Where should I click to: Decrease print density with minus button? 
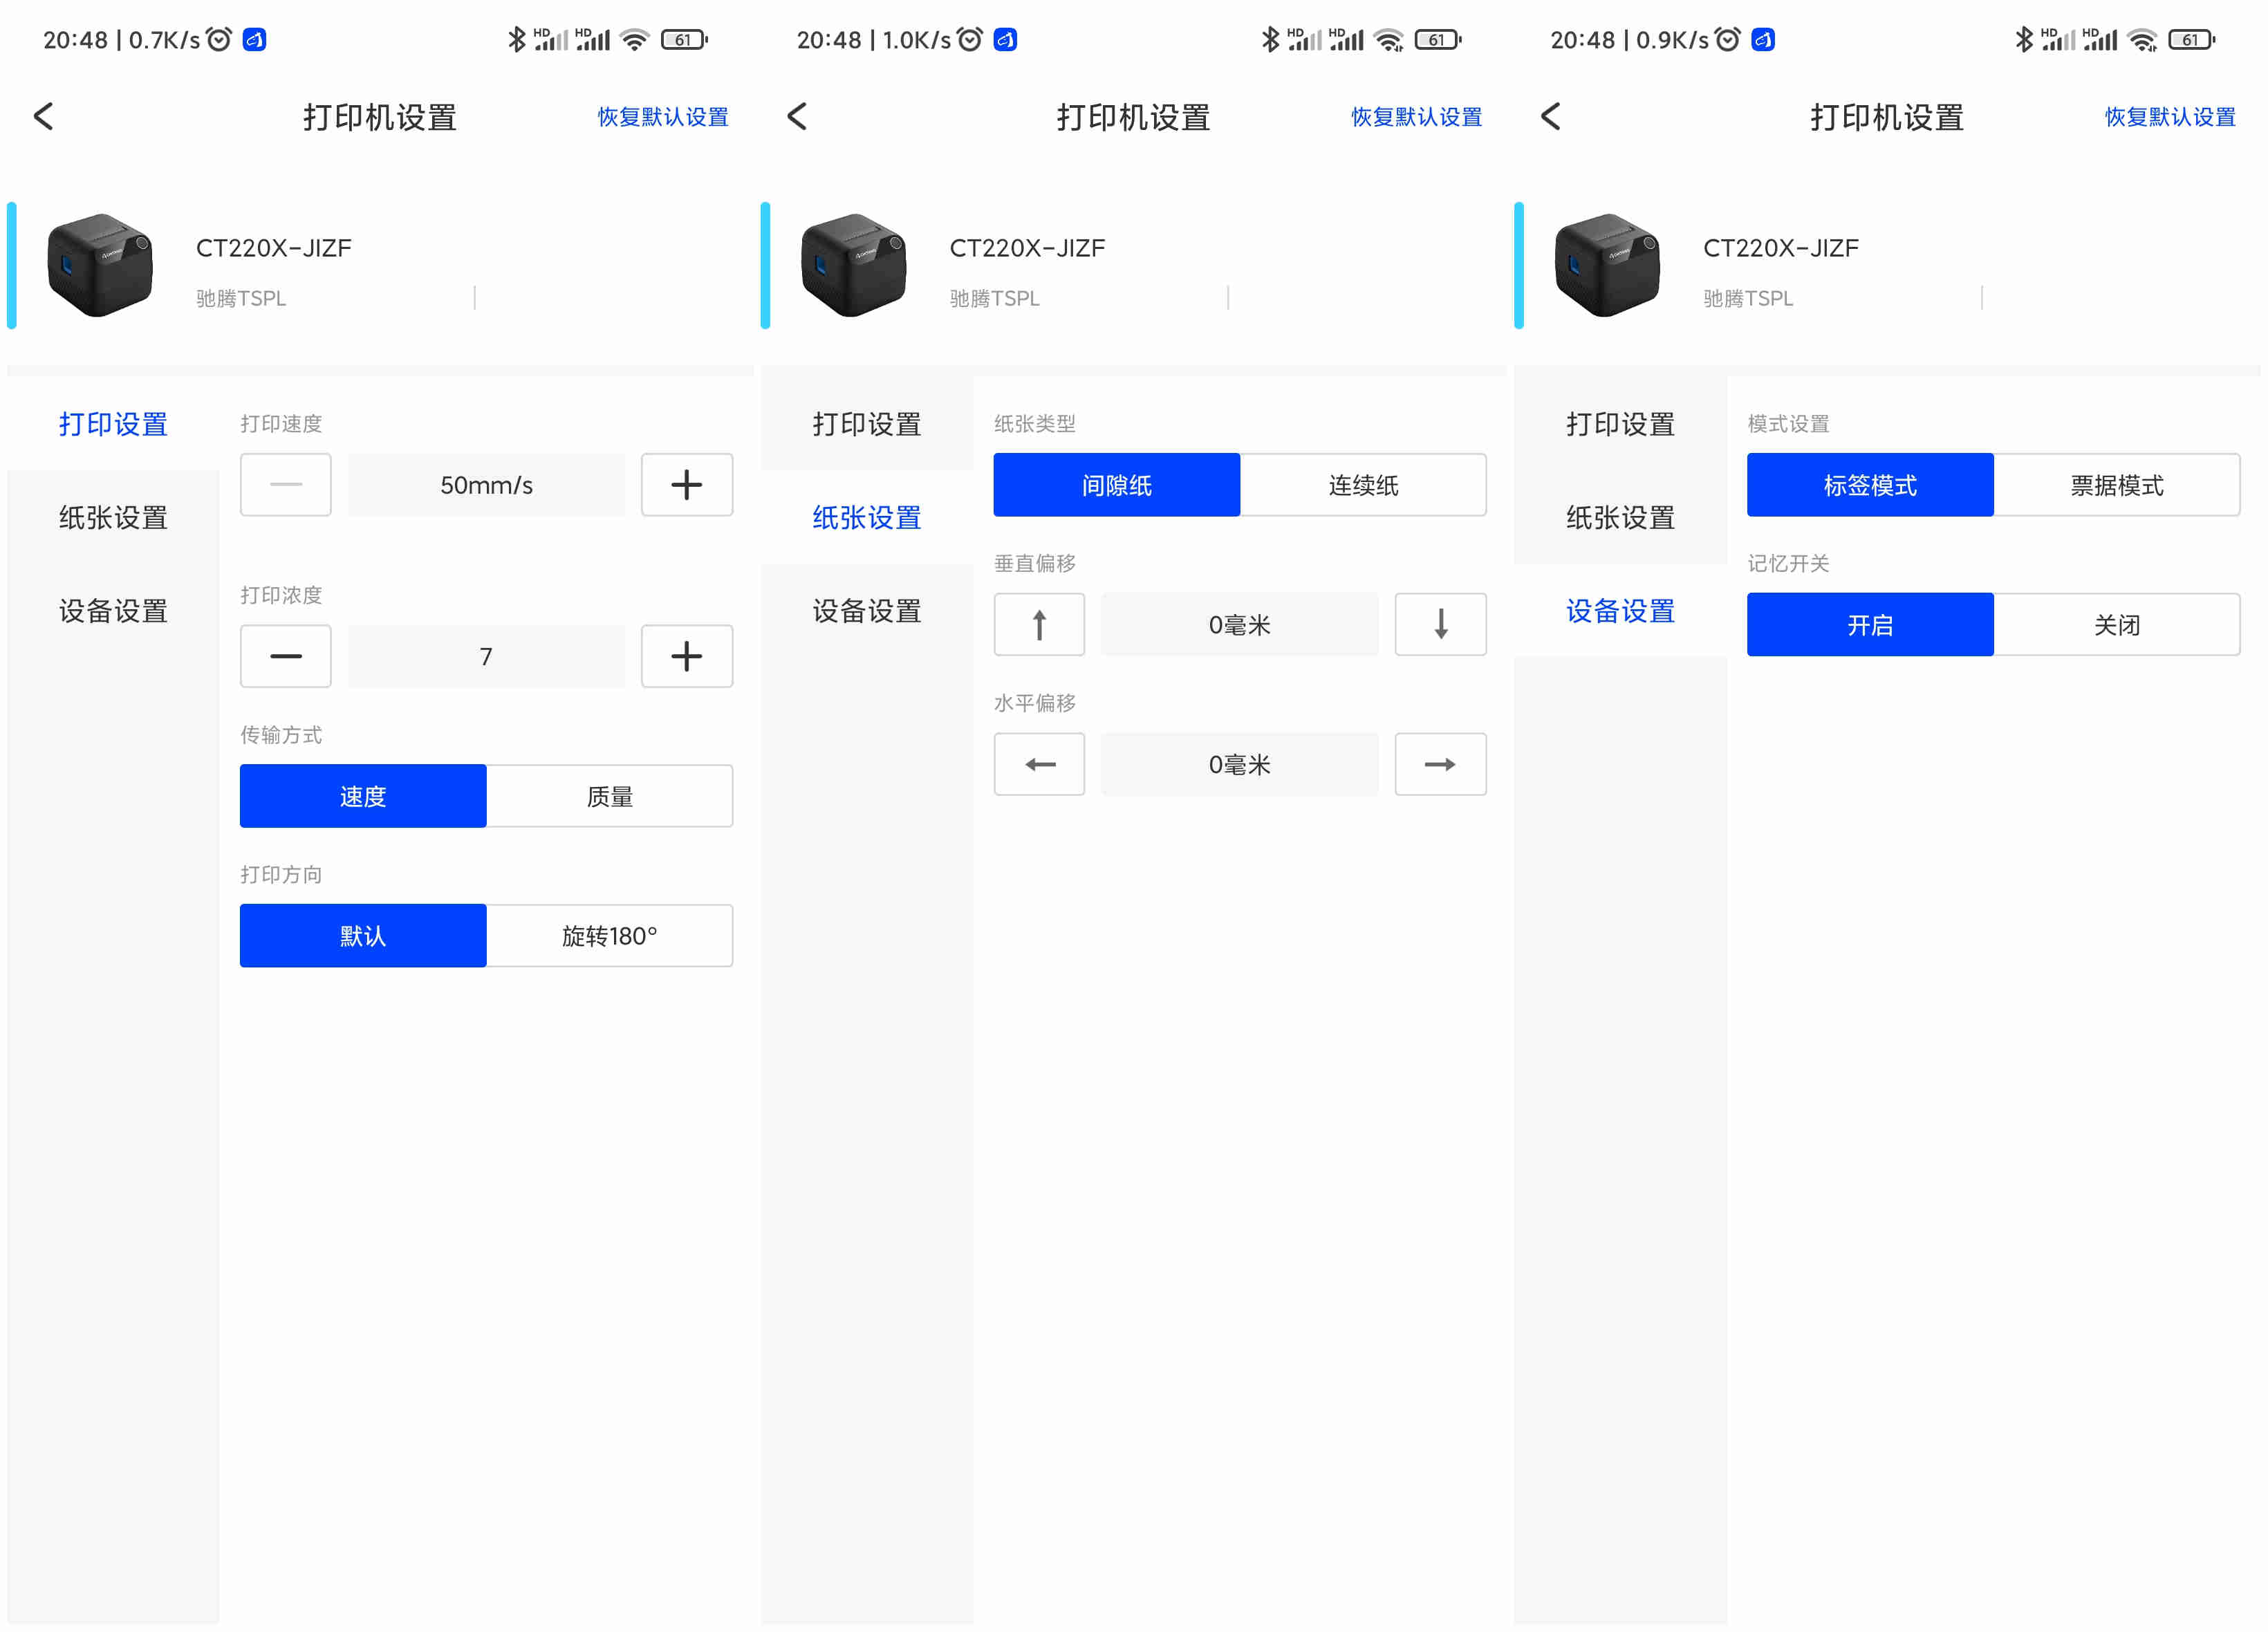285,656
